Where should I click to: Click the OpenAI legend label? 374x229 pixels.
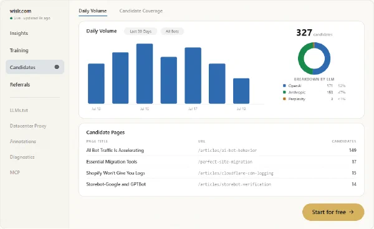click(295, 86)
